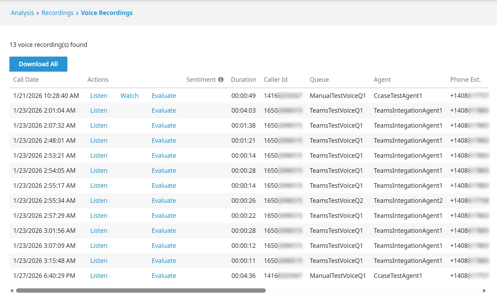The image size is (497, 305).
Task: Open the Analysis breadcrumb link
Action: point(22,13)
